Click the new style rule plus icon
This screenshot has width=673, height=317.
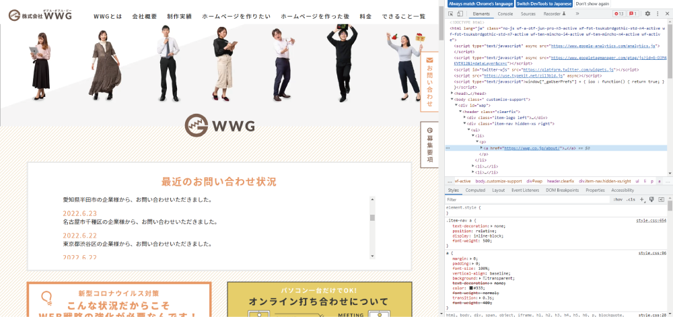point(642,200)
